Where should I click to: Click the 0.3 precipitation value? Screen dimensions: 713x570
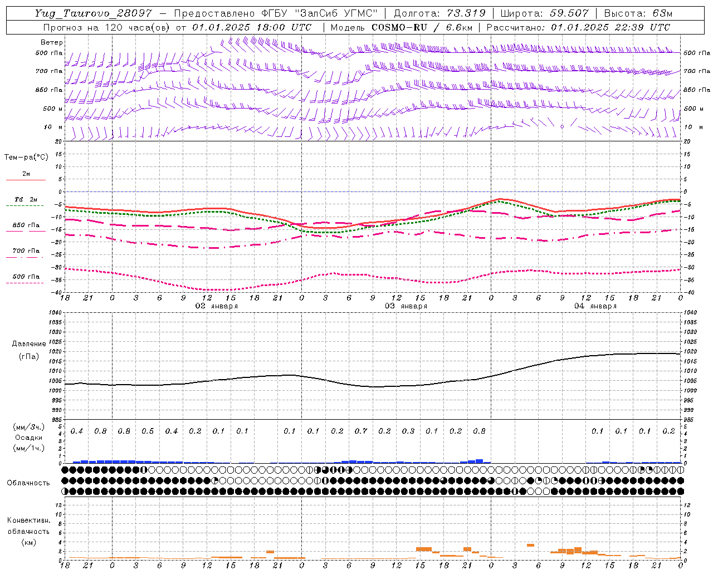[408, 431]
